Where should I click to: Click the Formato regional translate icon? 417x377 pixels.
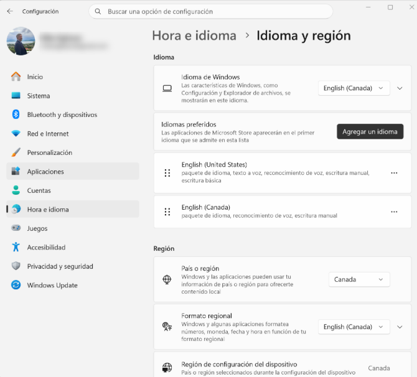167,327
